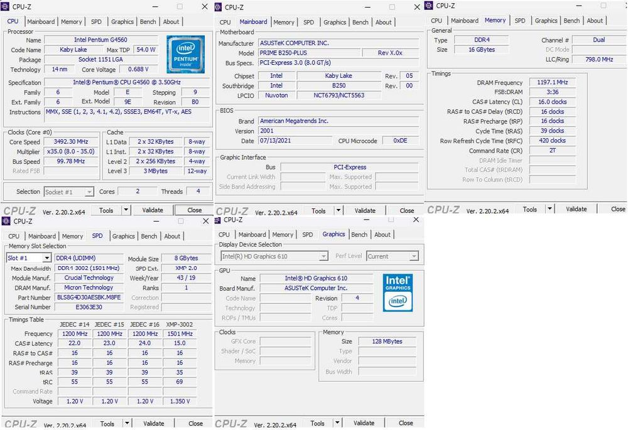Click the Manufacturer value ASUSTeK COMPUTER INC.
The height and width of the screenshot is (430, 628).
pos(338,43)
